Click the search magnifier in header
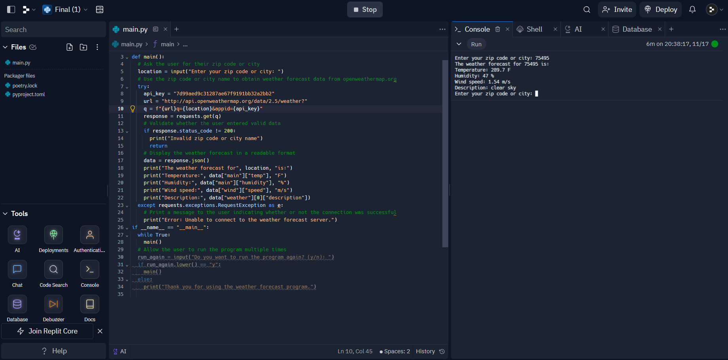 (587, 9)
